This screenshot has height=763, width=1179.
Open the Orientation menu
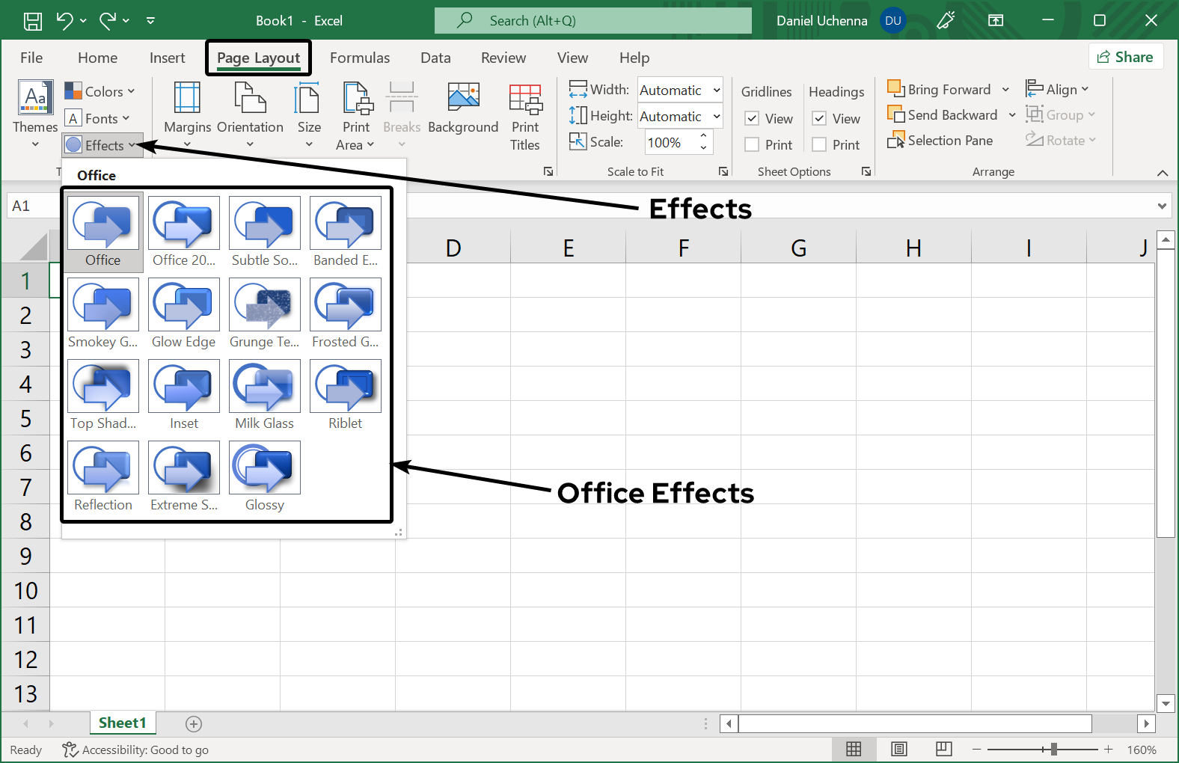[250, 115]
